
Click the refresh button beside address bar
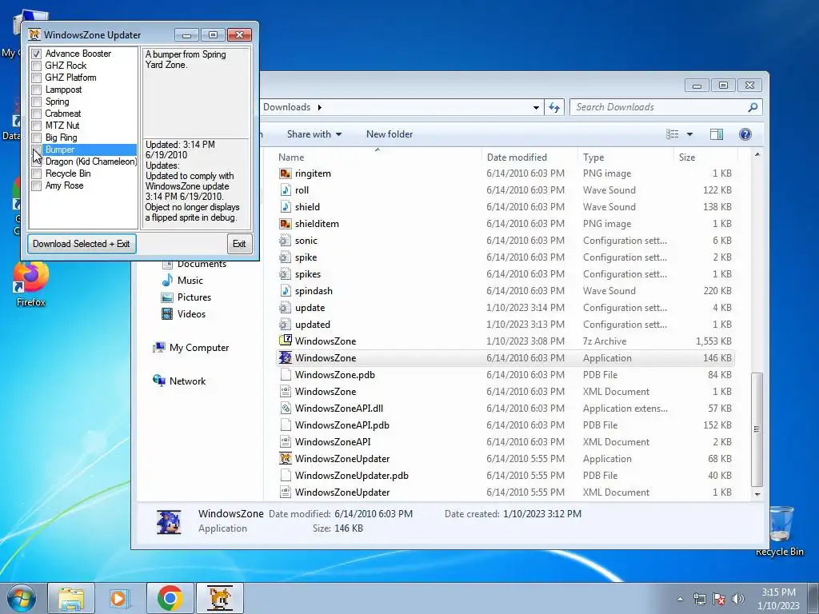pyautogui.click(x=554, y=108)
